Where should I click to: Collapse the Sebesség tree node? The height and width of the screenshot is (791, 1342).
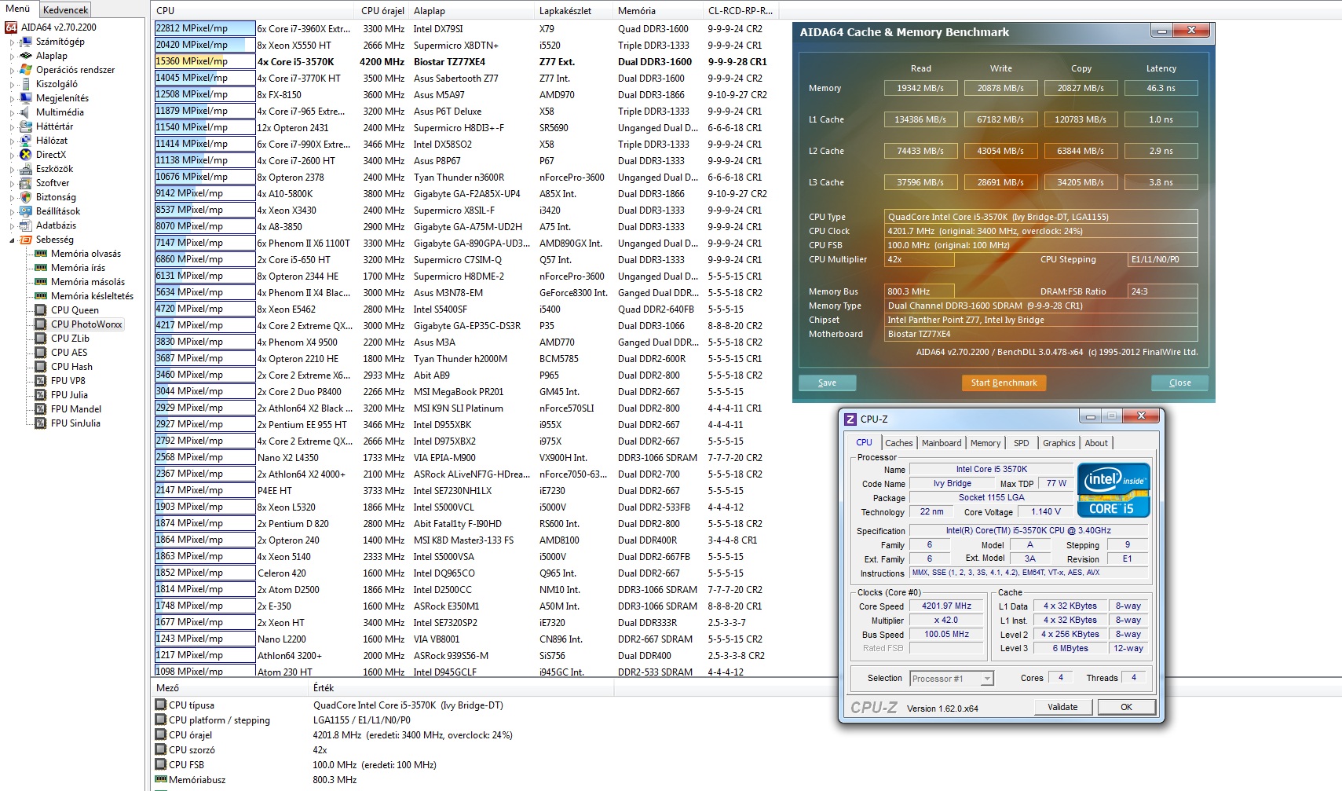pos(12,240)
